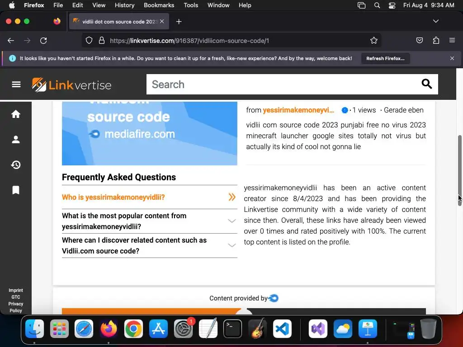Launch Safari from the dock

pyautogui.click(x=84, y=329)
